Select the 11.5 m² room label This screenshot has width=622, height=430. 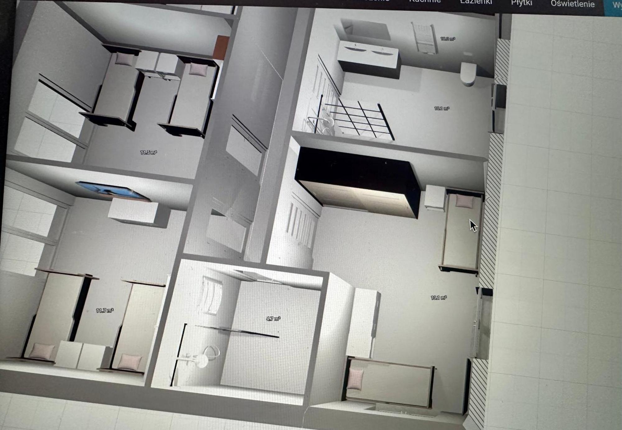click(x=148, y=152)
